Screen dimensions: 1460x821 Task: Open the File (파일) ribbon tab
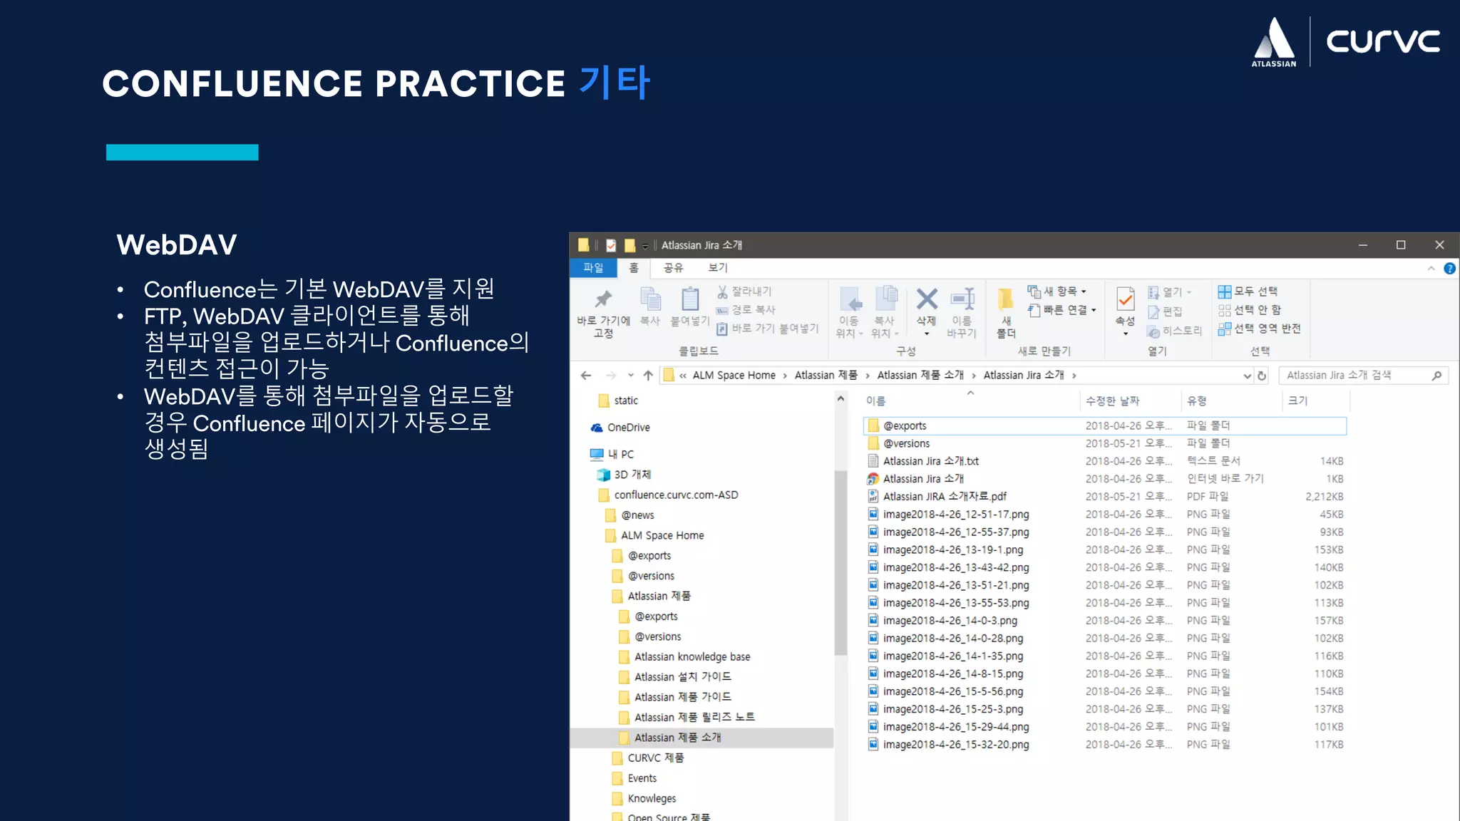[x=593, y=268]
